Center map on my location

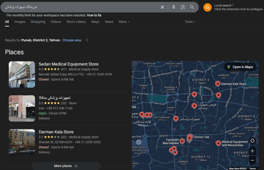(252, 141)
